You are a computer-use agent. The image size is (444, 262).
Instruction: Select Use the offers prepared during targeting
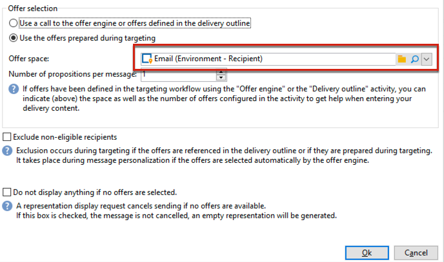[x=14, y=38]
